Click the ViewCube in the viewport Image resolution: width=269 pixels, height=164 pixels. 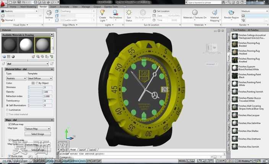point(211,48)
